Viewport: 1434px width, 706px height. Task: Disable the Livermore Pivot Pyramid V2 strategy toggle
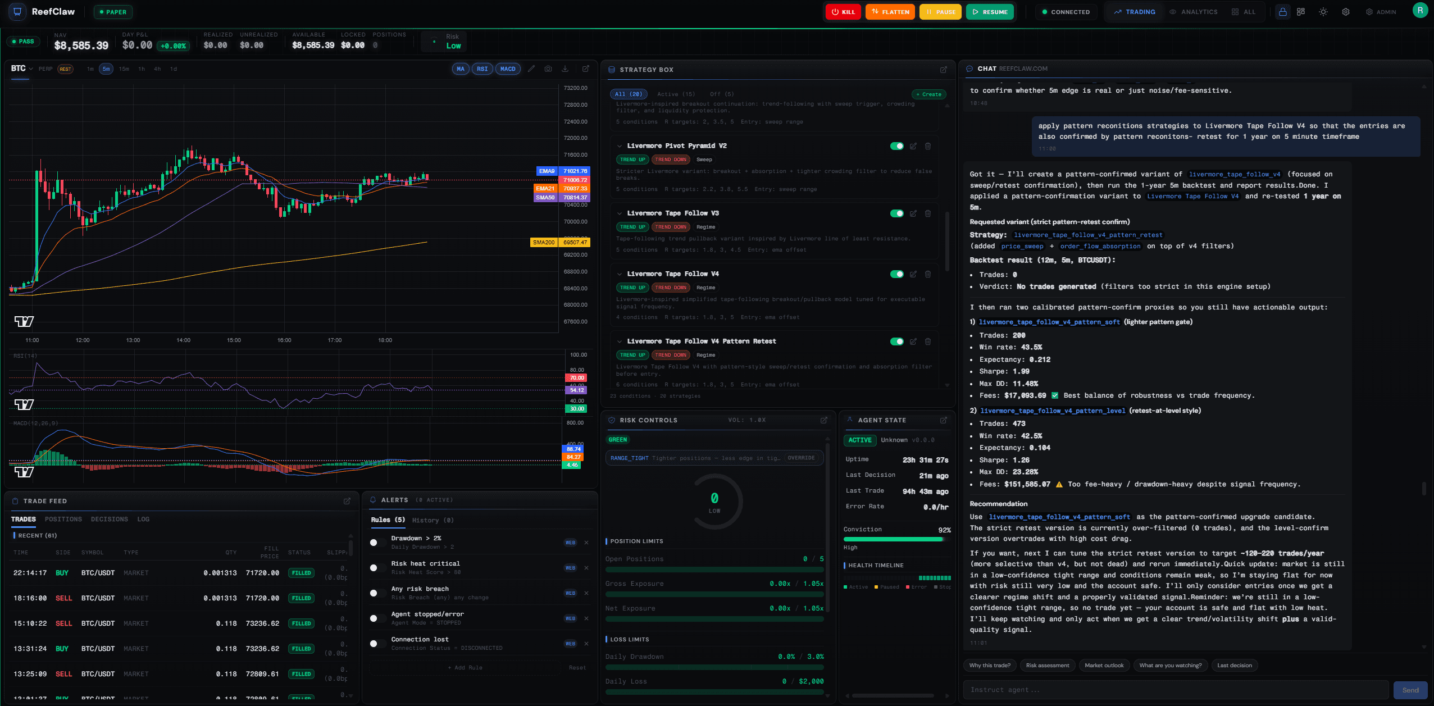[x=897, y=145]
